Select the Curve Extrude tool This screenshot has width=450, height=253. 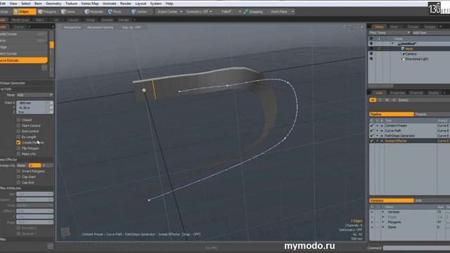pos(23,60)
